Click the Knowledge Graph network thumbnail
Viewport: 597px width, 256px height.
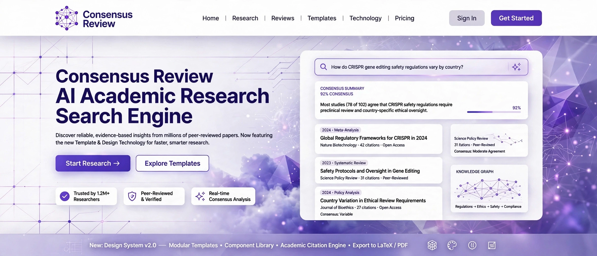(489, 189)
